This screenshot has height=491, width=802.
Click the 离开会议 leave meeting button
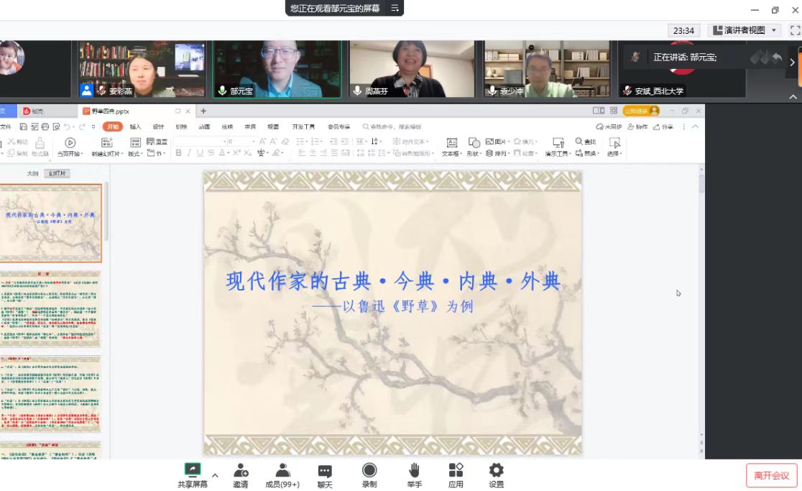pos(771,475)
